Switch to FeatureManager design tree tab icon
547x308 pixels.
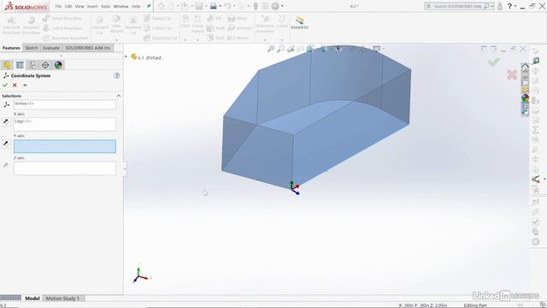pos(7,65)
